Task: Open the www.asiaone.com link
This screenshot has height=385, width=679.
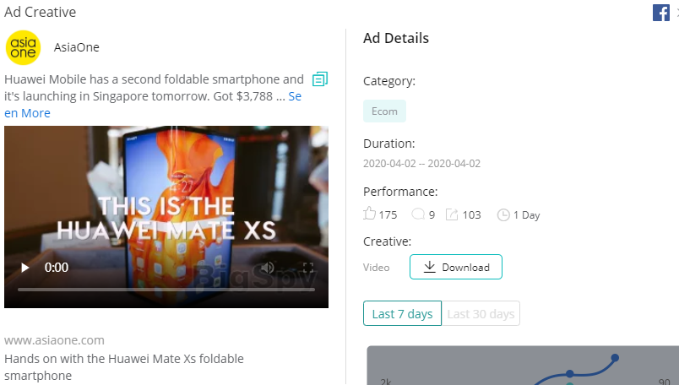Action: [x=54, y=340]
